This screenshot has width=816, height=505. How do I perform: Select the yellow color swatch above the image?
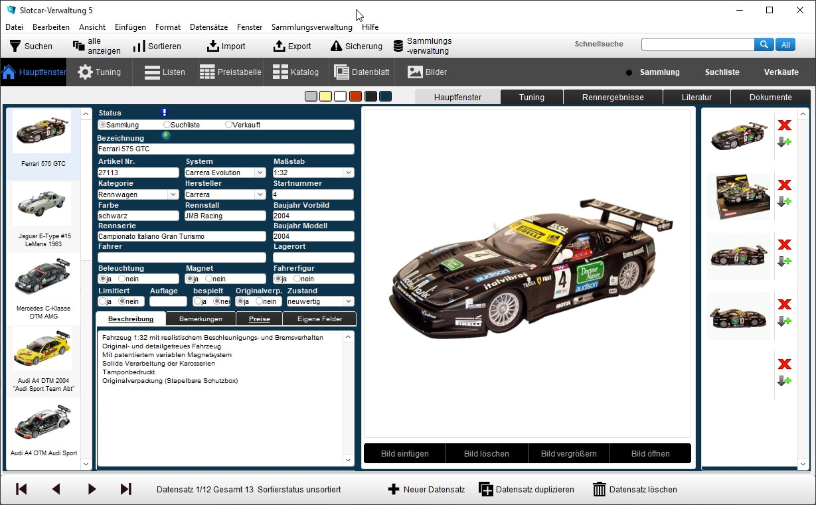[x=325, y=97]
